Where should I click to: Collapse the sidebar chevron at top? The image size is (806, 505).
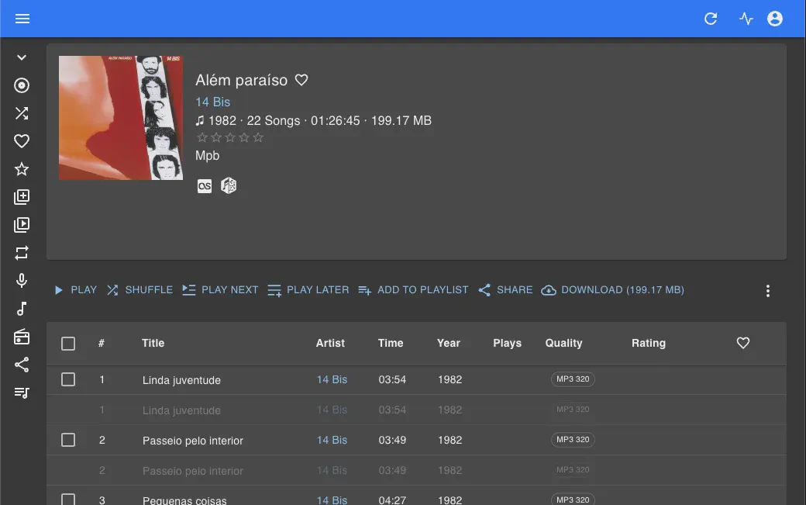click(x=22, y=57)
